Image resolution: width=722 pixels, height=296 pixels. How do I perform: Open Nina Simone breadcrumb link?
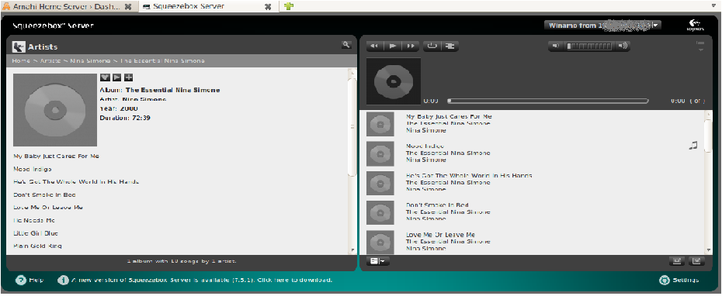click(90, 60)
